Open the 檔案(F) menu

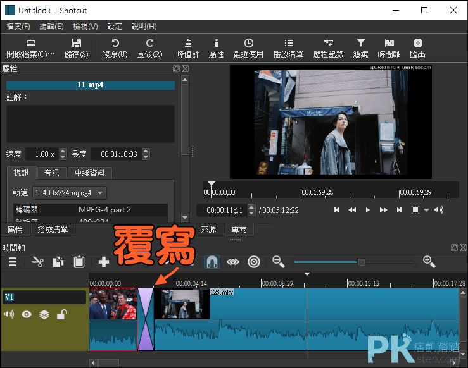point(18,27)
